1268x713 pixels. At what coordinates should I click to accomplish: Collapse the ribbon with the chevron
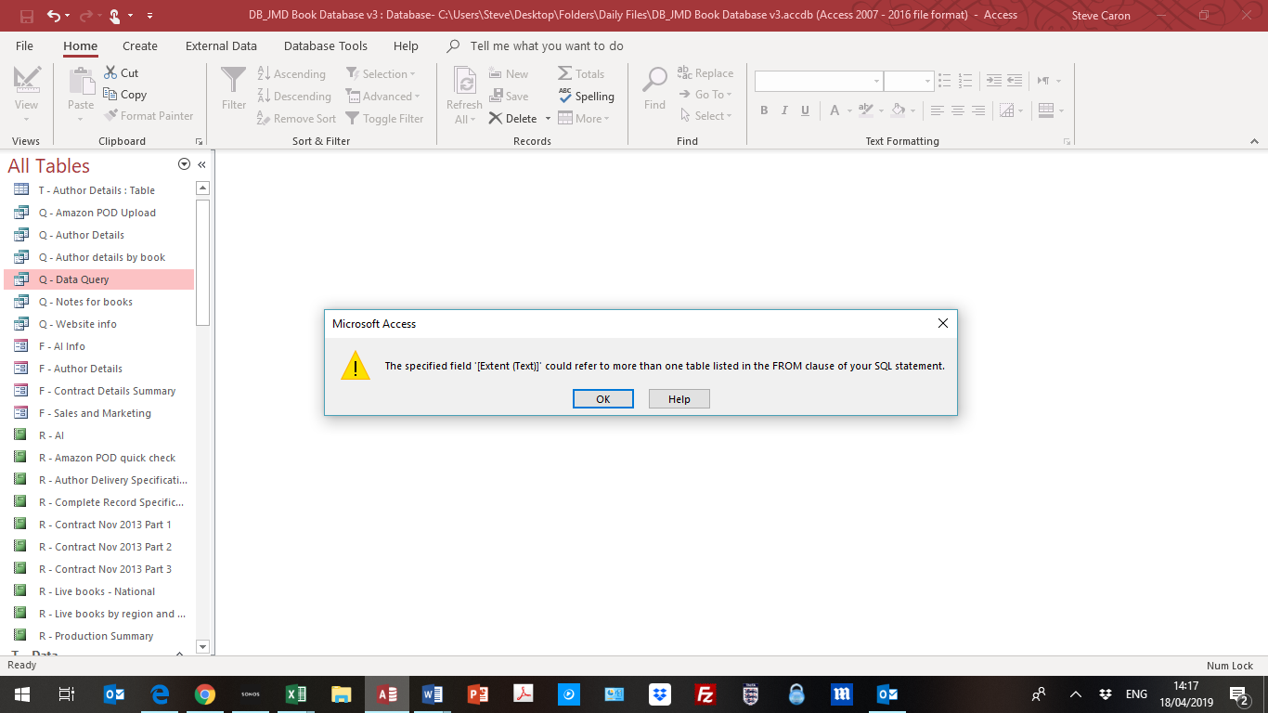pyautogui.click(x=1254, y=141)
